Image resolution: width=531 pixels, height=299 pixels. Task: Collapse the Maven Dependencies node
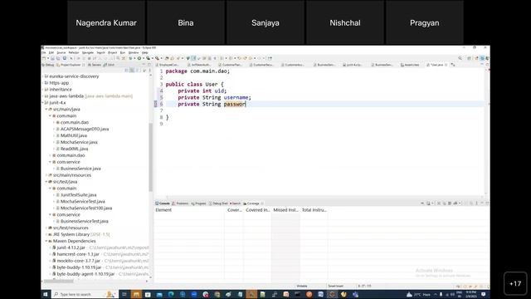coord(46,241)
